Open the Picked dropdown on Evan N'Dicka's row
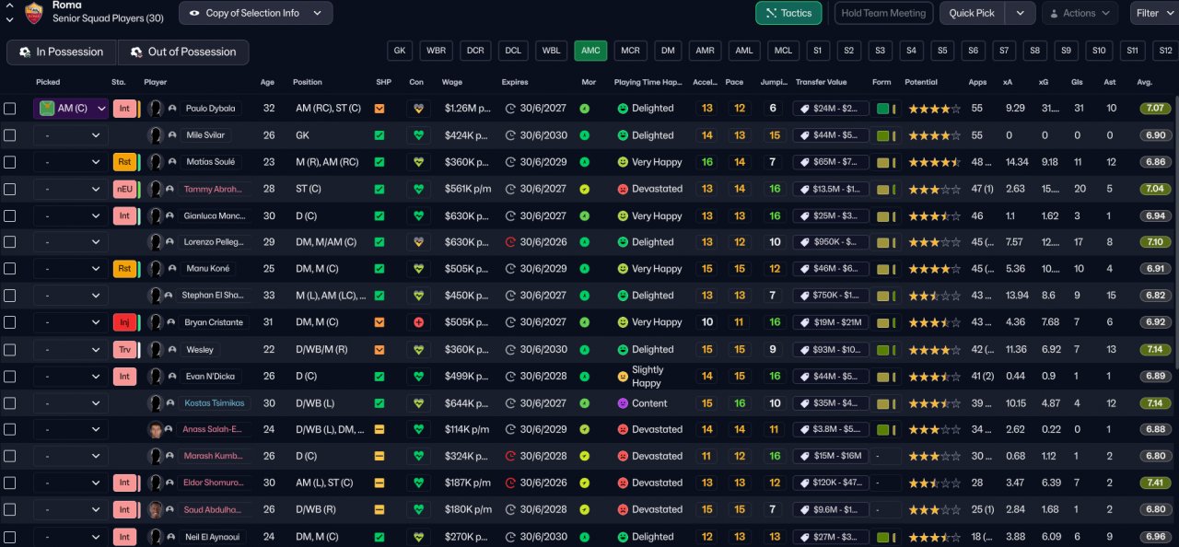This screenshot has width=1179, height=547. 71,376
